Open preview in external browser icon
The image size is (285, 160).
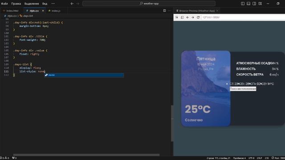coord(182,17)
